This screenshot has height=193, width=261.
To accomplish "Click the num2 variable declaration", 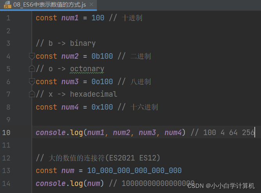I will 70,56.
